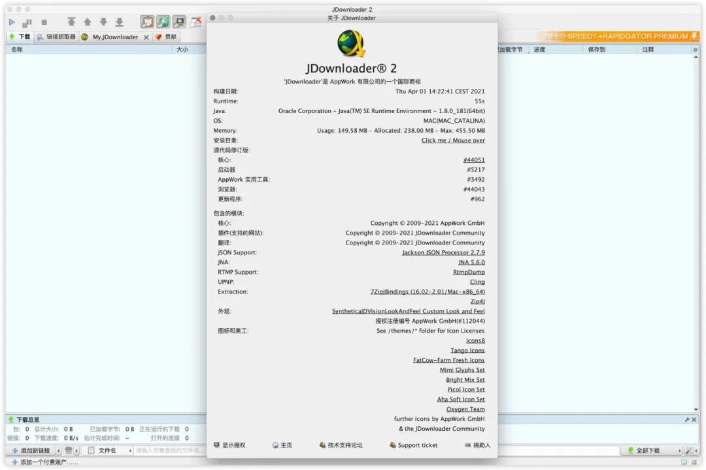Switch to the 下载 tab
Screen dimensions: 706x470
20,37
